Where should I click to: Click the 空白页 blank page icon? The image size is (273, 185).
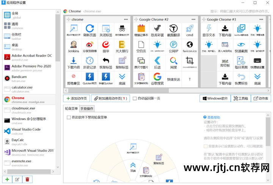[x=141, y=45]
